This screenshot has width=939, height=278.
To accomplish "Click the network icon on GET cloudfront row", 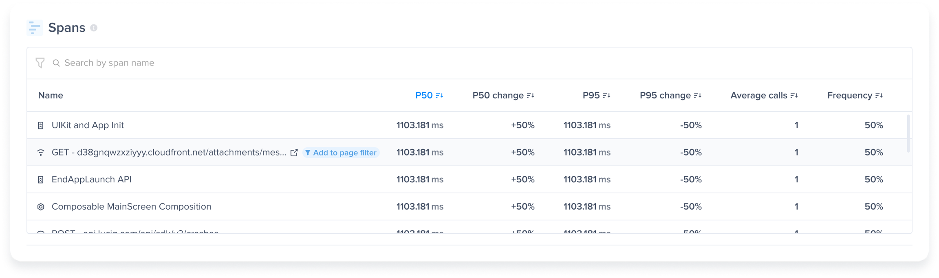I will [41, 153].
